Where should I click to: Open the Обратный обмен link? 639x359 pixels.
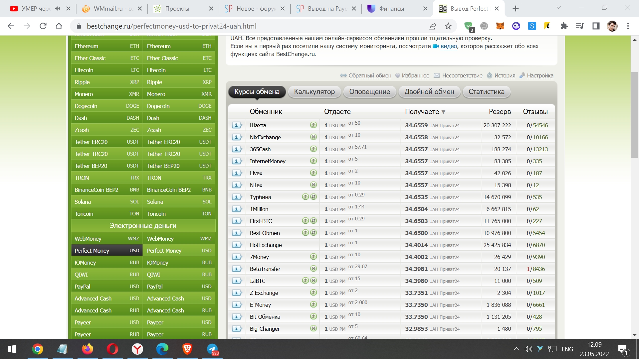(x=369, y=76)
